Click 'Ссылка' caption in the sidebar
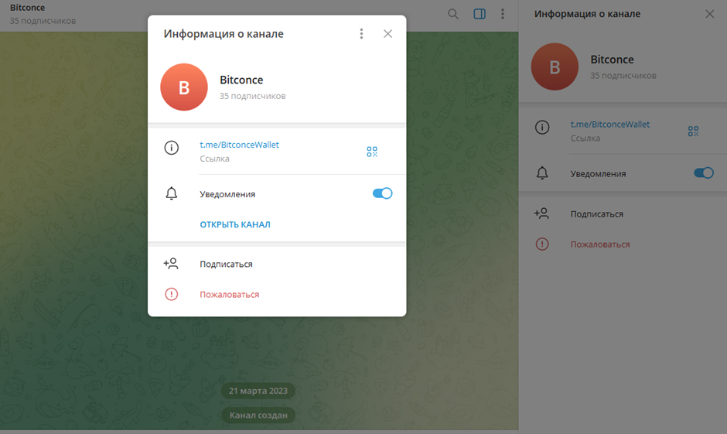 click(x=585, y=138)
